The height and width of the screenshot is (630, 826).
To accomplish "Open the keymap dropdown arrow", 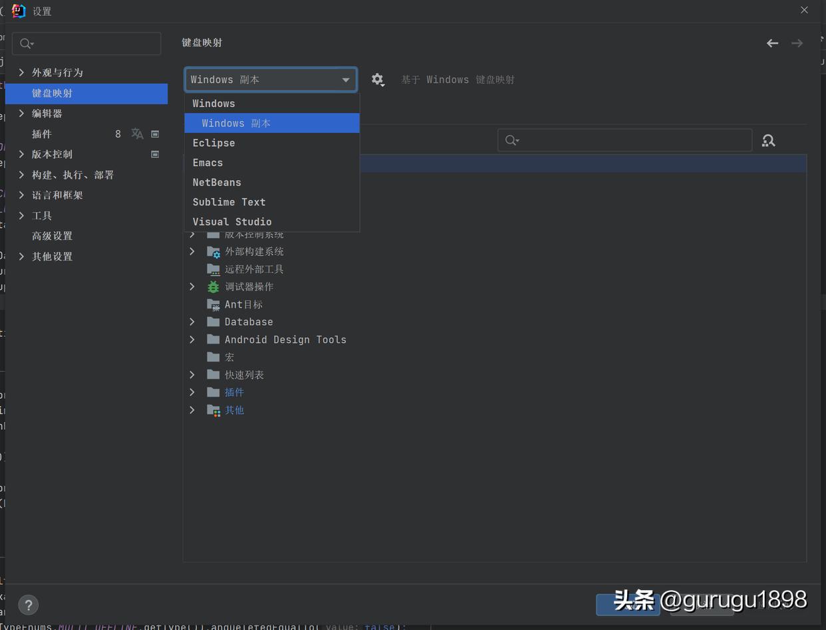I will [x=345, y=79].
